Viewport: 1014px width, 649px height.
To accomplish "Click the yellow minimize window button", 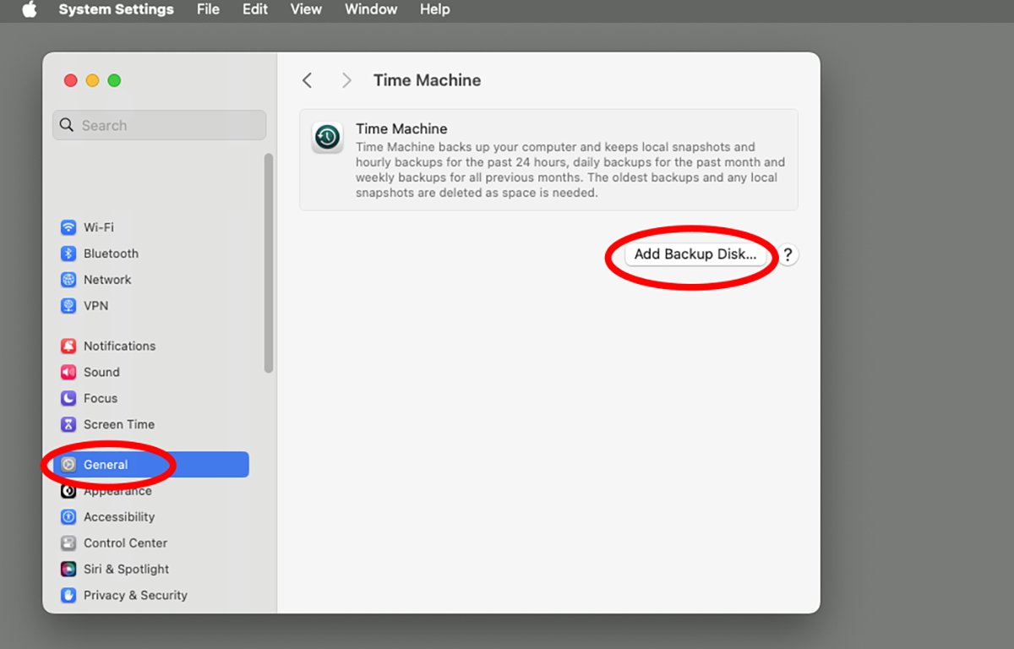I will 93,80.
